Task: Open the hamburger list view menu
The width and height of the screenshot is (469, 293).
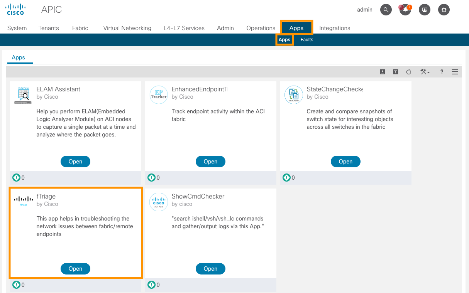Action: pos(455,72)
